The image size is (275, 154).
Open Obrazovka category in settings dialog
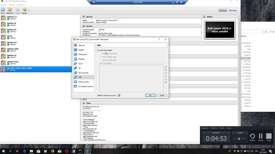(x=84, y=54)
